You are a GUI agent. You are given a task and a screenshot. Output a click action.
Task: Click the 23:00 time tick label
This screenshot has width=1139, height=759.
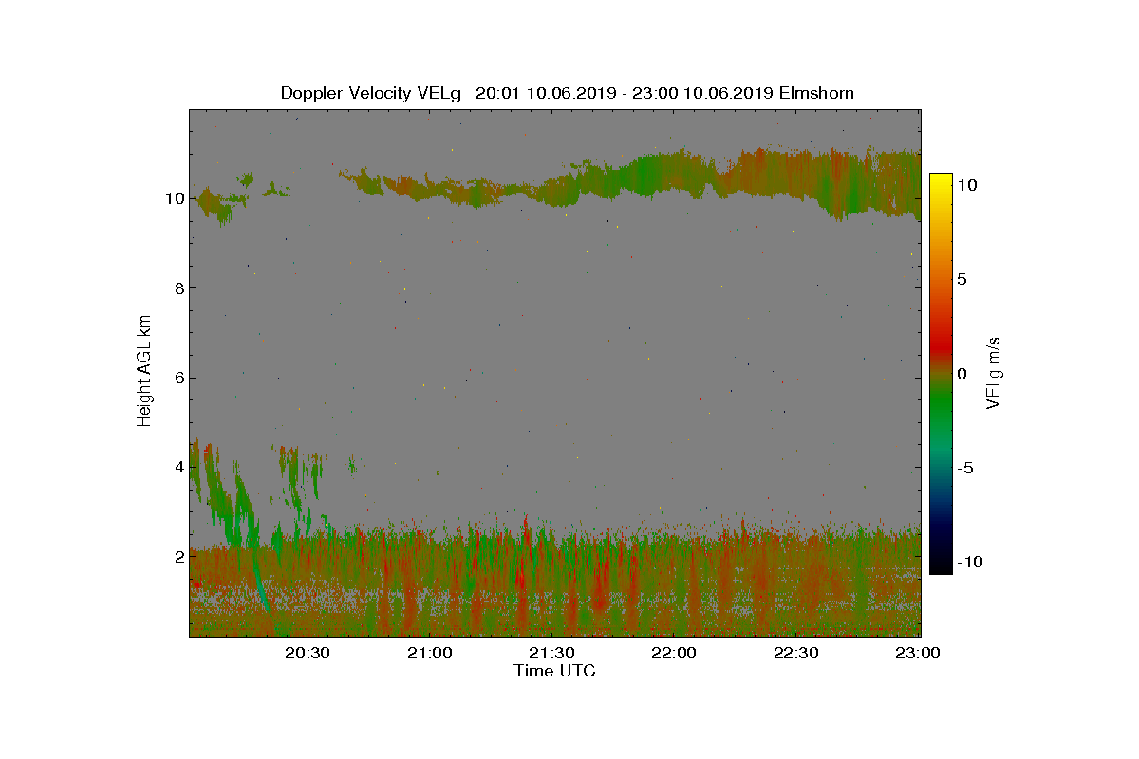(x=917, y=654)
